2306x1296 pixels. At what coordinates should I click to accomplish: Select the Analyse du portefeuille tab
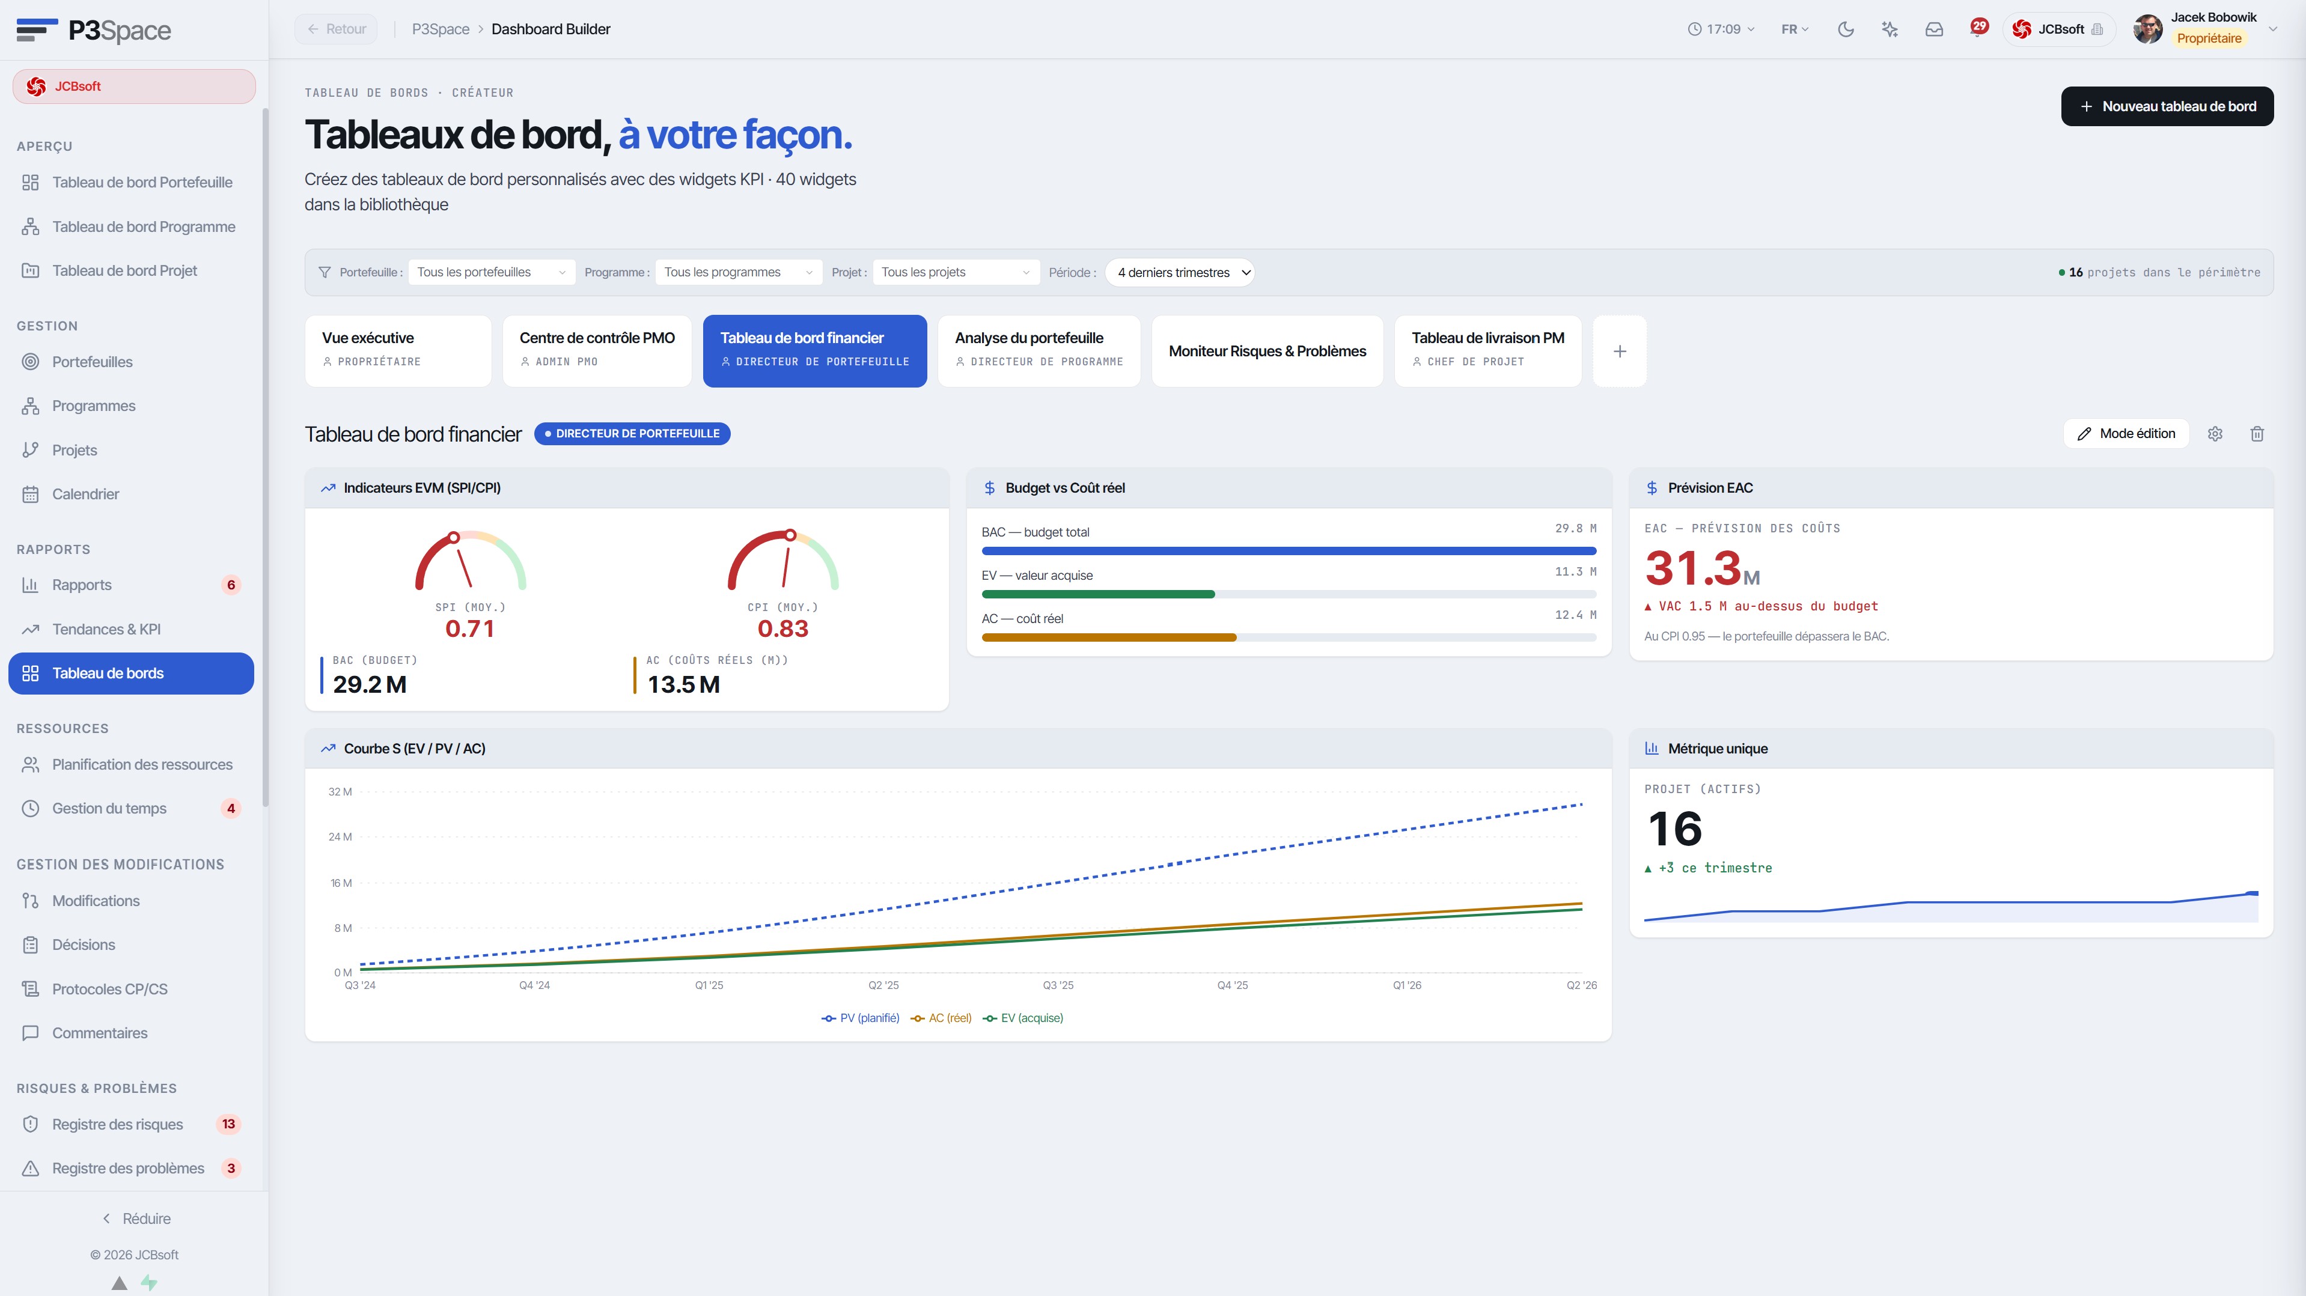click(1039, 351)
